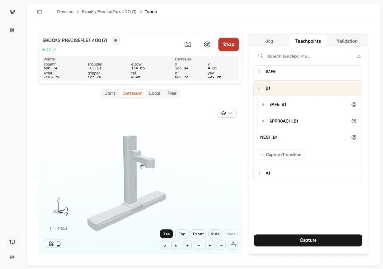Image resolution: width=383 pixels, height=269 pixels.
Task: Click the BROOKS PRECISEFLEX 400 (7) title
Action: [x=75, y=40]
